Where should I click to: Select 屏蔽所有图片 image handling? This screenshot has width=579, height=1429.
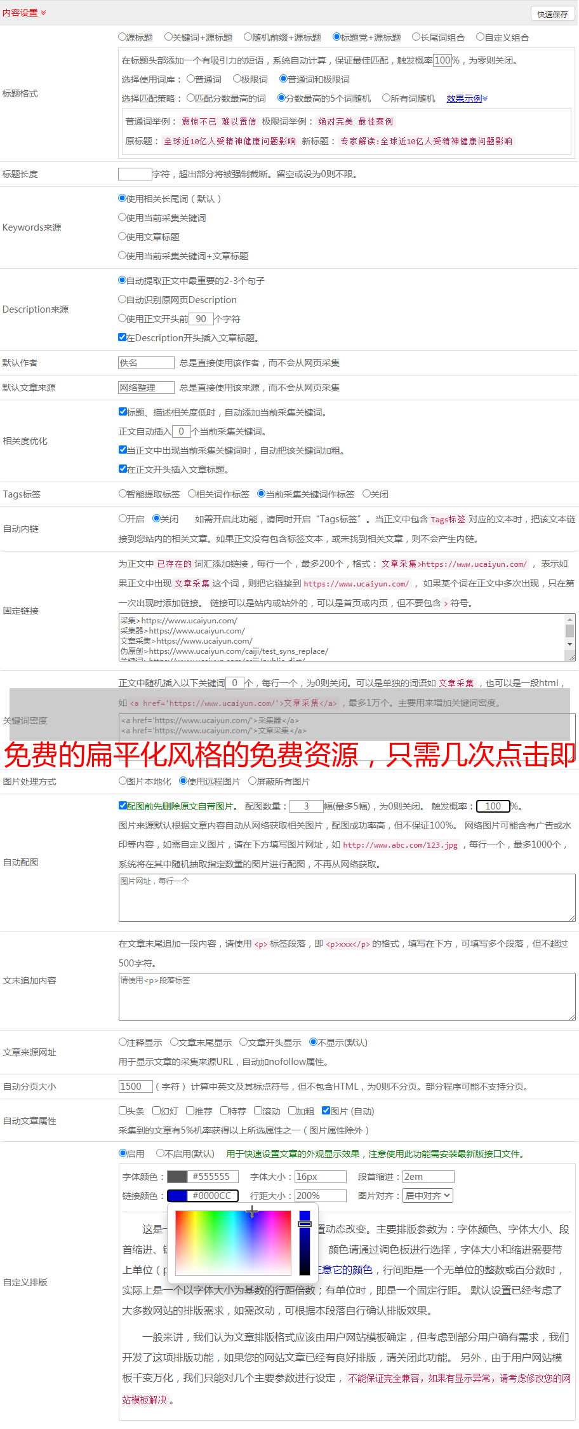coord(252,781)
